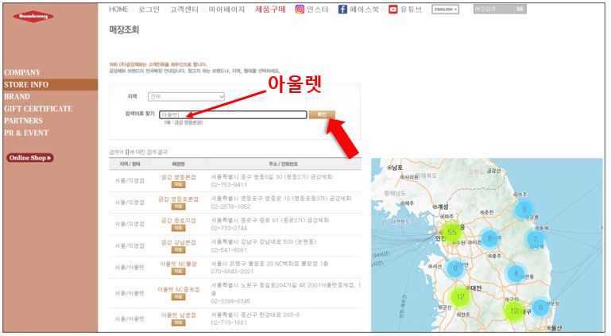Click 지도 button under 아울렛 남영점
The height and width of the screenshot is (336, 611).
[179, 322]
